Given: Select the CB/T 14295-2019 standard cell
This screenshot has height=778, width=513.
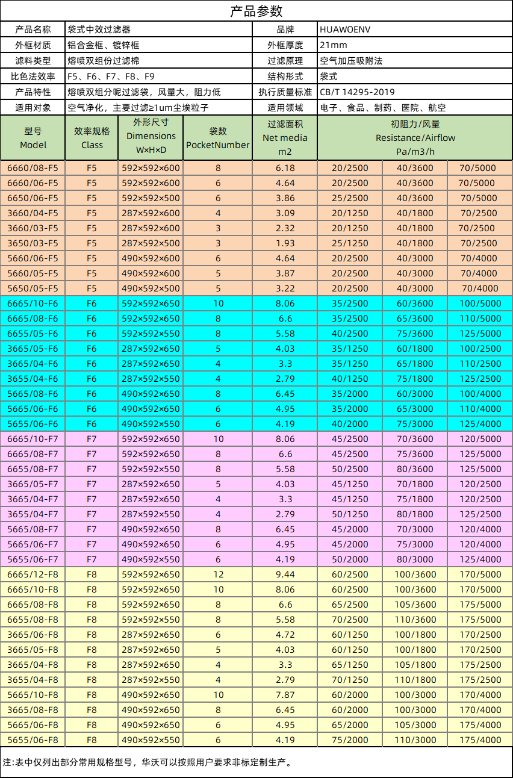Looking at the screenshot, I should pyautogui.click(x=357, y=92).
